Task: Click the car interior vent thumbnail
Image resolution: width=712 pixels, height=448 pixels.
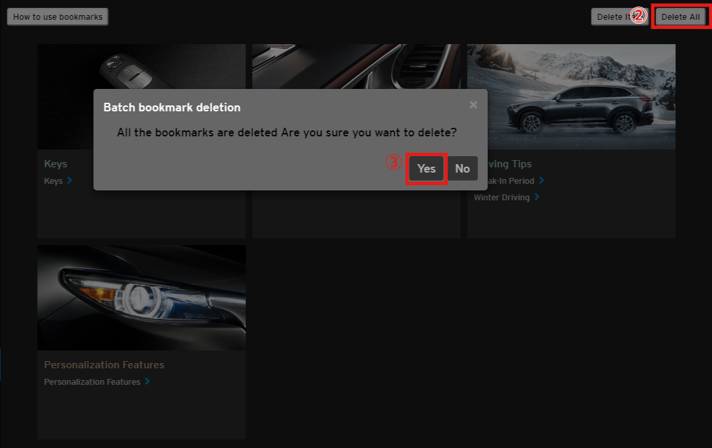Action: tap(356, 67)
